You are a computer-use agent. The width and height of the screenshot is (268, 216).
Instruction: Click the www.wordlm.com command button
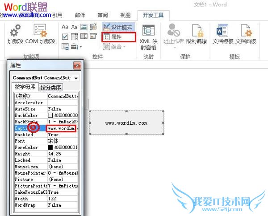coord(126,123)
